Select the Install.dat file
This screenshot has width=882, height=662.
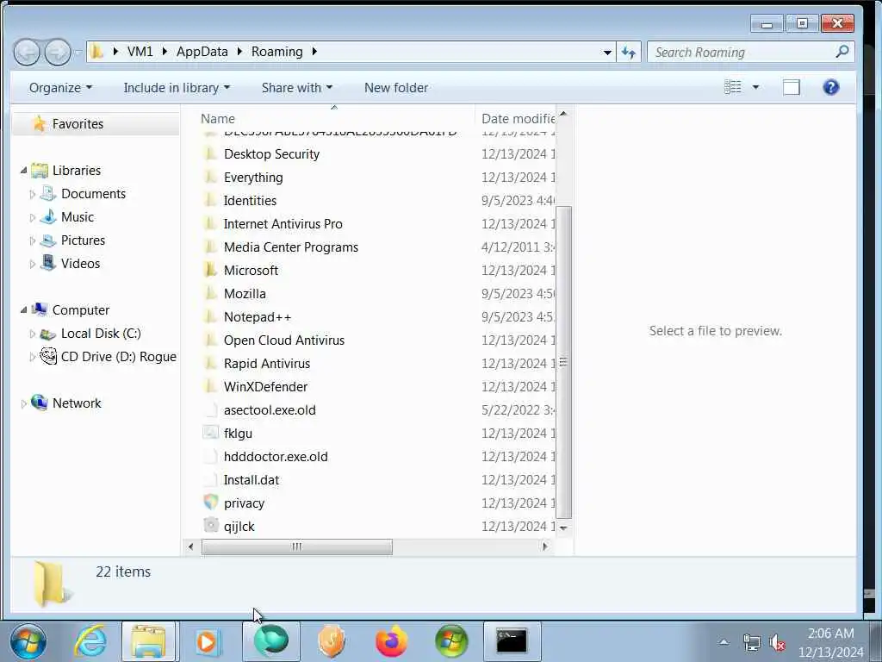252,479
